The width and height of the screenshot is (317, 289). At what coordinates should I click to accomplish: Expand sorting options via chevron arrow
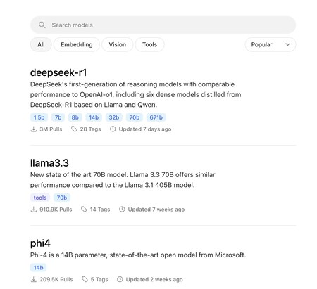(287, 44)
